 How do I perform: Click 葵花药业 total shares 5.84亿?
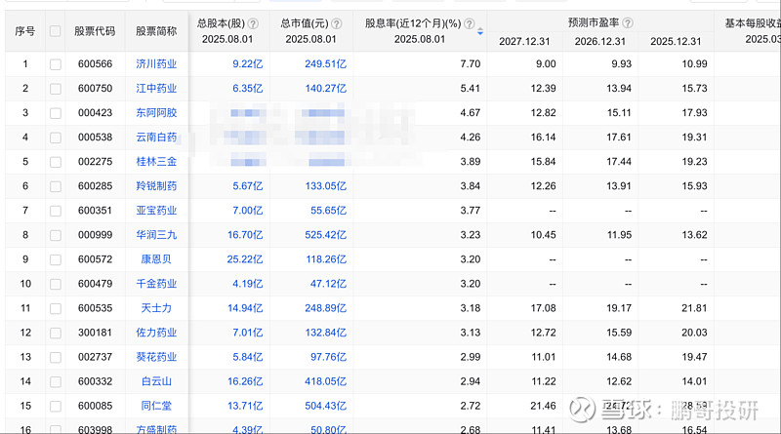click(x=248, y=356)
